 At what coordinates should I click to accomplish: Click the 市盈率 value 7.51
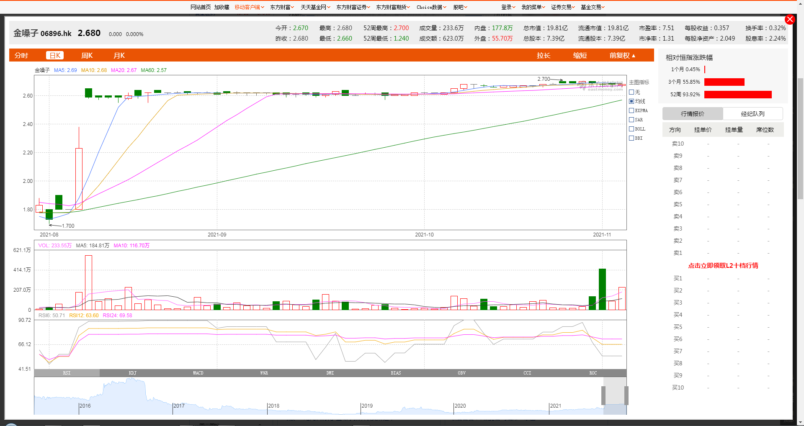tap(668, 28)
